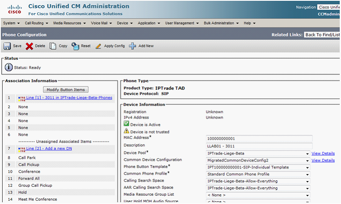Open the Call Routing menu

coord(36,23)
